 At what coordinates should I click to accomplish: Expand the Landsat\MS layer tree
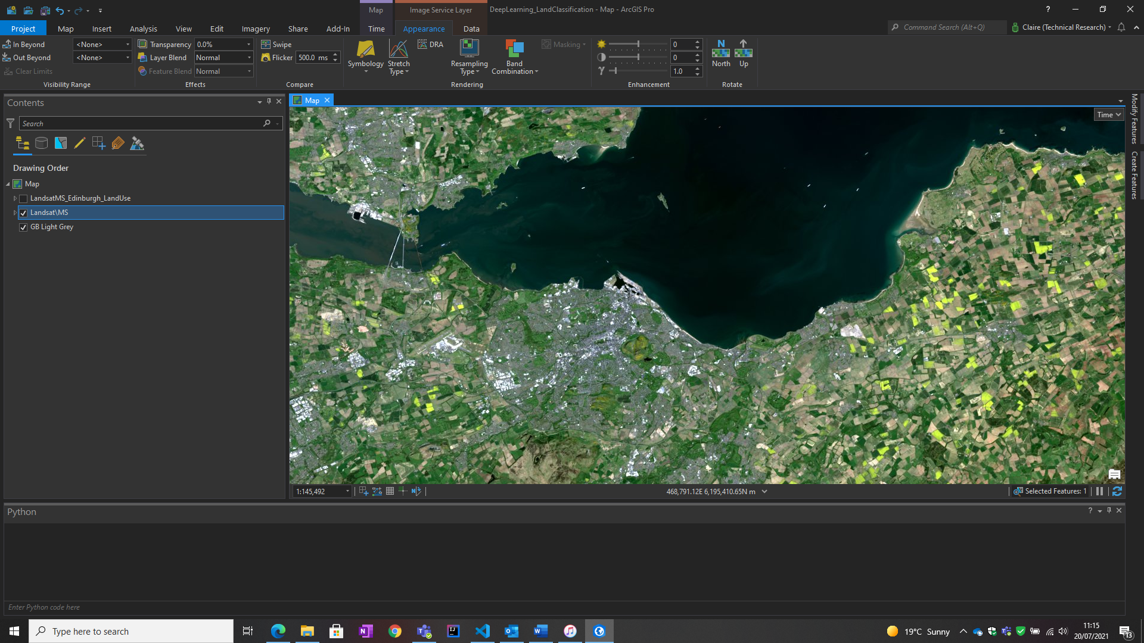(x=15, y=212)
